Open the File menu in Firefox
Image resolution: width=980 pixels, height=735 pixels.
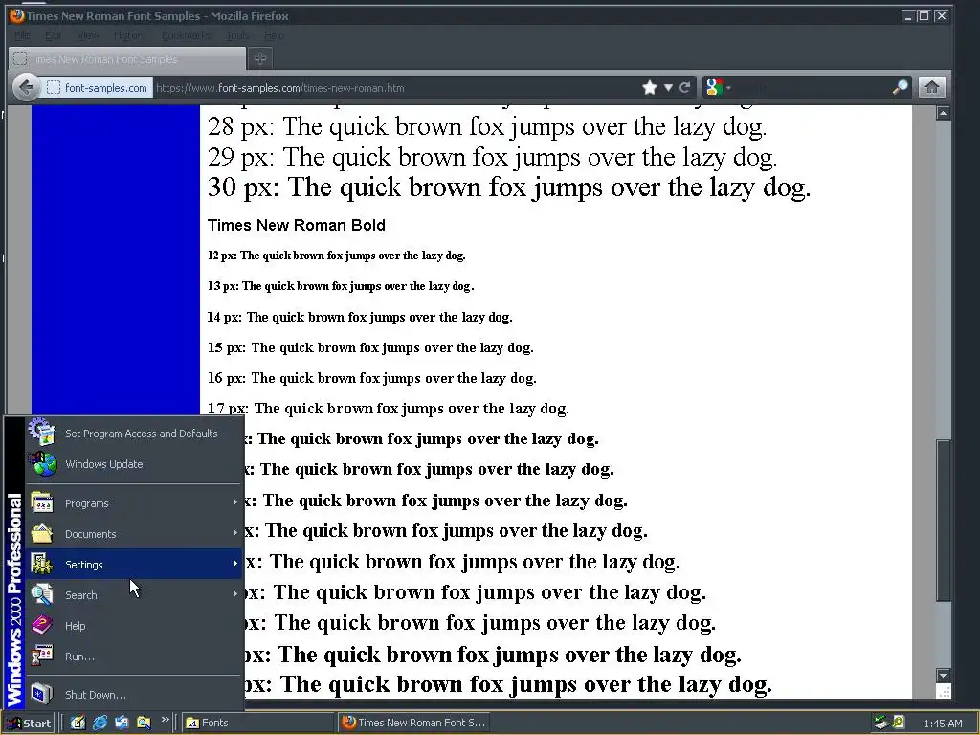(x=22, y=35)
